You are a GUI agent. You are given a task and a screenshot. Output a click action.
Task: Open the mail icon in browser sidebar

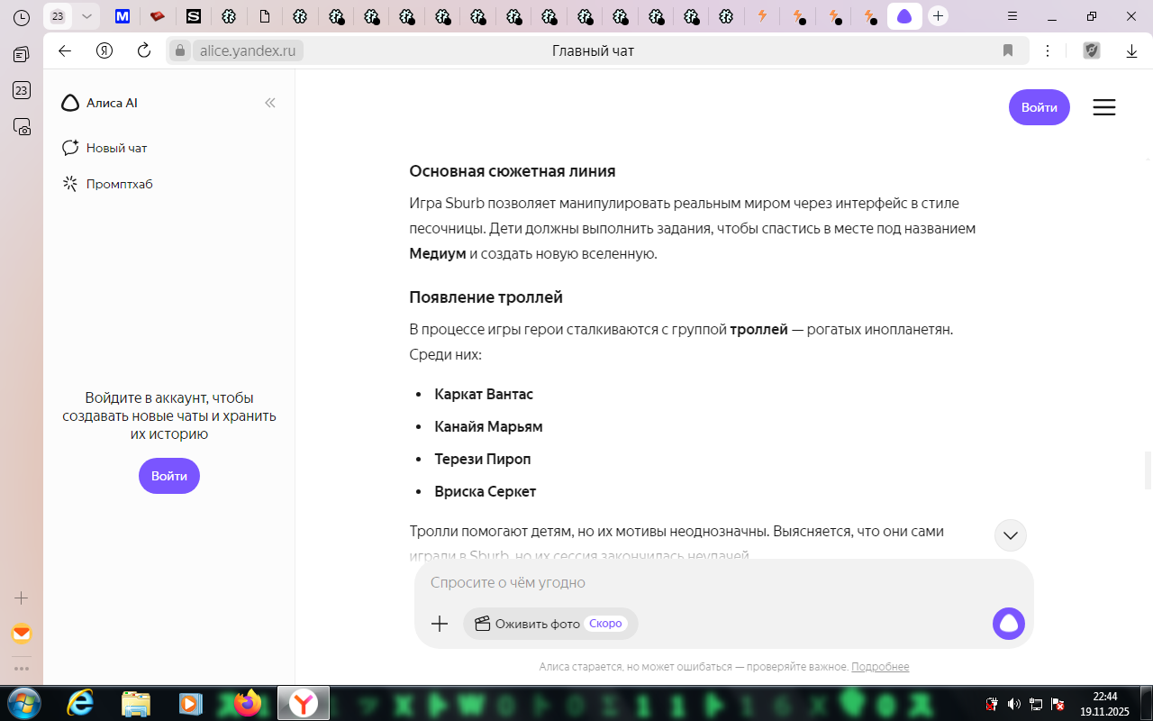[22, 634]
